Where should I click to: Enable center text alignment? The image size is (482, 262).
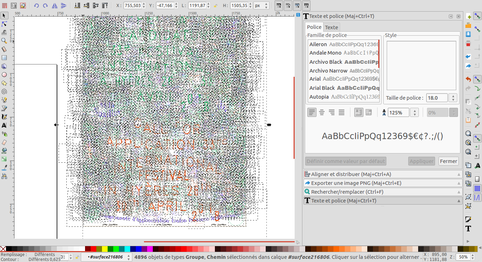322,112
